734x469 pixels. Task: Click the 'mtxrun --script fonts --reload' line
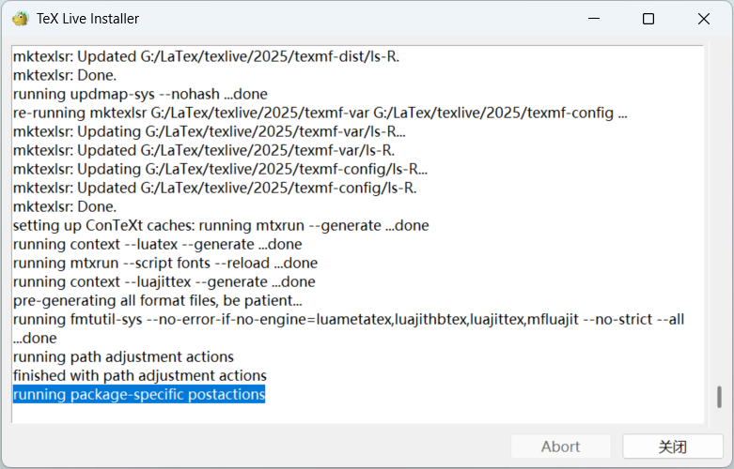coord(165,263)
